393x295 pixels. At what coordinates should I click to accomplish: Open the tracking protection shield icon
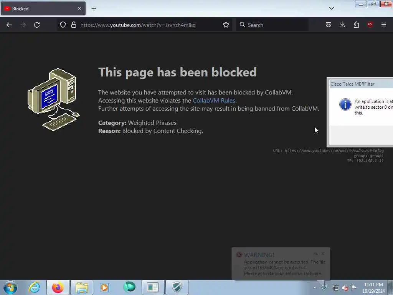(63, 25)
